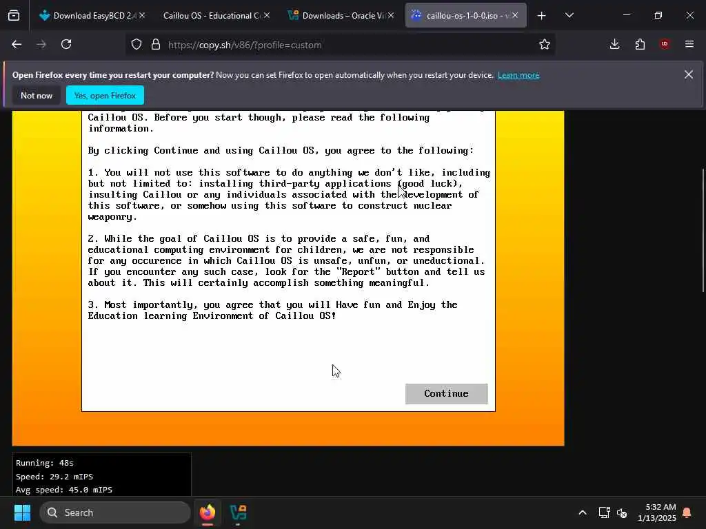Screen dimensions: 706x529
Task: Open Firefox from the taskbar
Action: 208,512
